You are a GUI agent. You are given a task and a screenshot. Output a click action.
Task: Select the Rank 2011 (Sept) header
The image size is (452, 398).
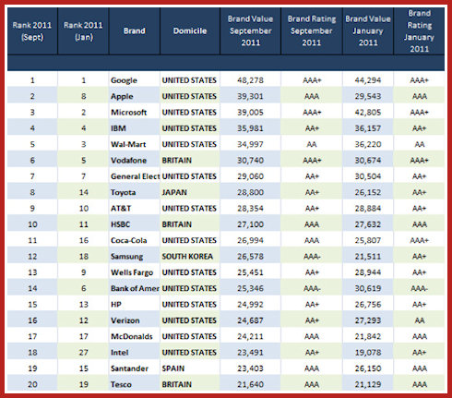32,31
